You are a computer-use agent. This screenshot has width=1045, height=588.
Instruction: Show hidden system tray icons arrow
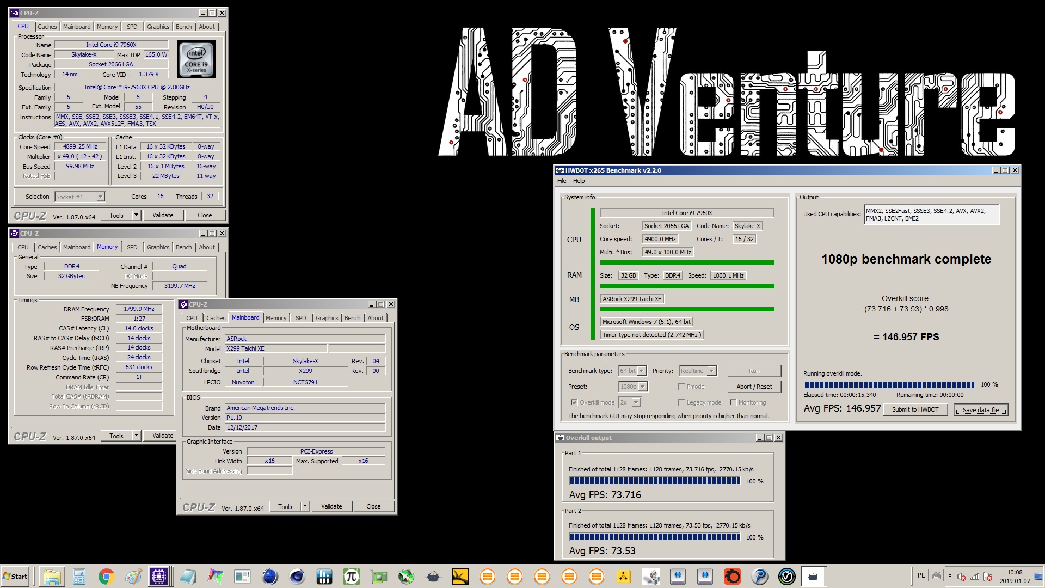(x=950, y=576)
